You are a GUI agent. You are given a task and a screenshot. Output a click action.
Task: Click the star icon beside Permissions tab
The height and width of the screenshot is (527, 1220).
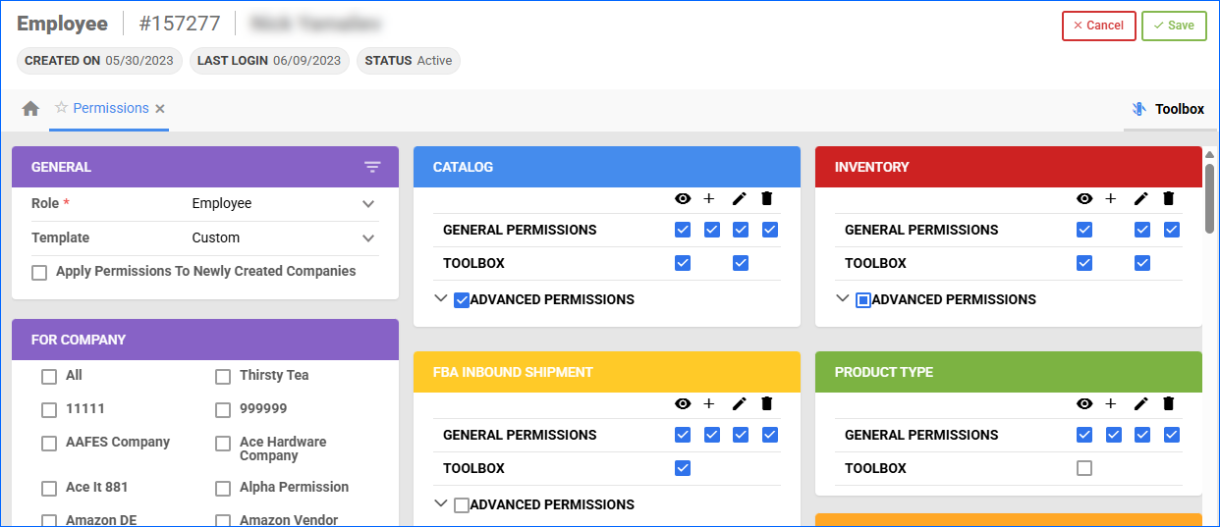pyautogui.click(x=61, y=108)
